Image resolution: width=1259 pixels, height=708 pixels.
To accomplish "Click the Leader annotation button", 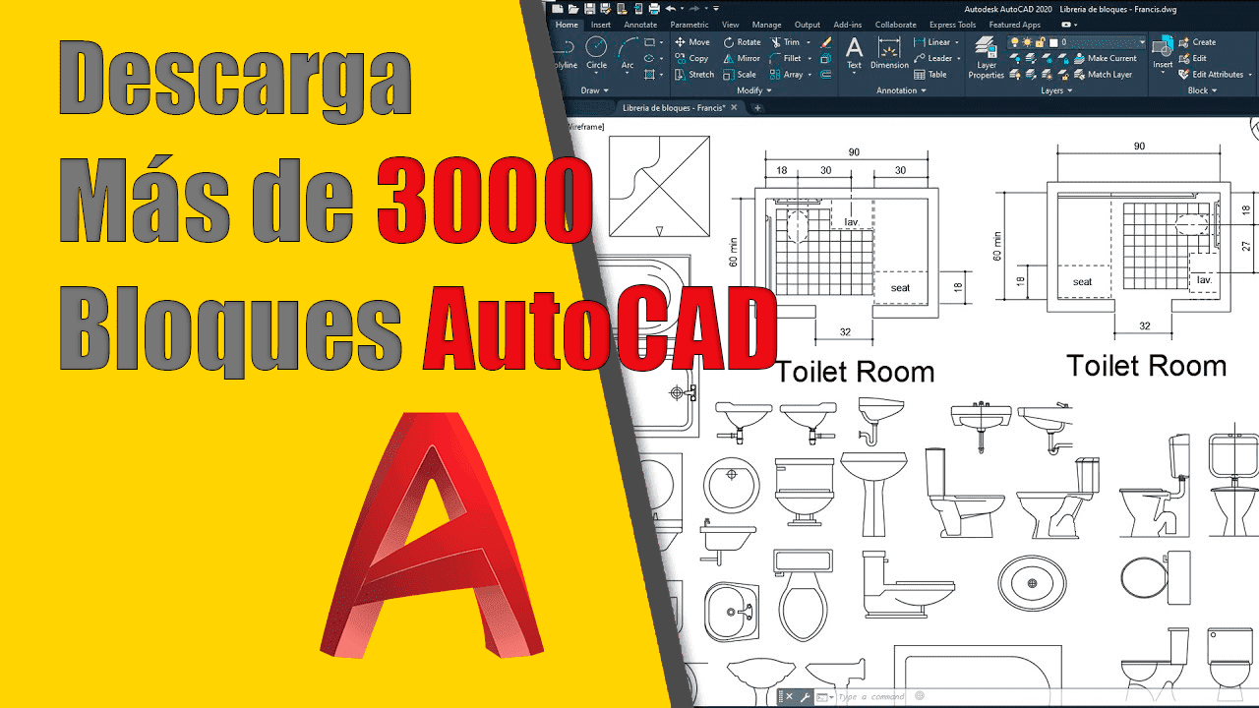I will click(x=932, y=58).
